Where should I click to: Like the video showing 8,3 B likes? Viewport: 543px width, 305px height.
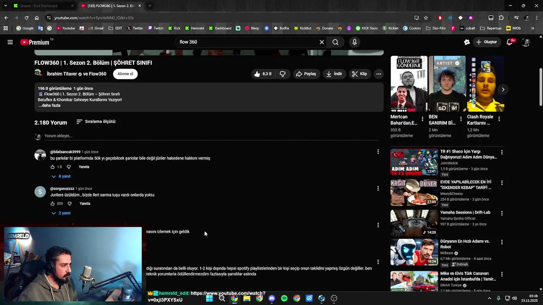click(x=263, y=74)
